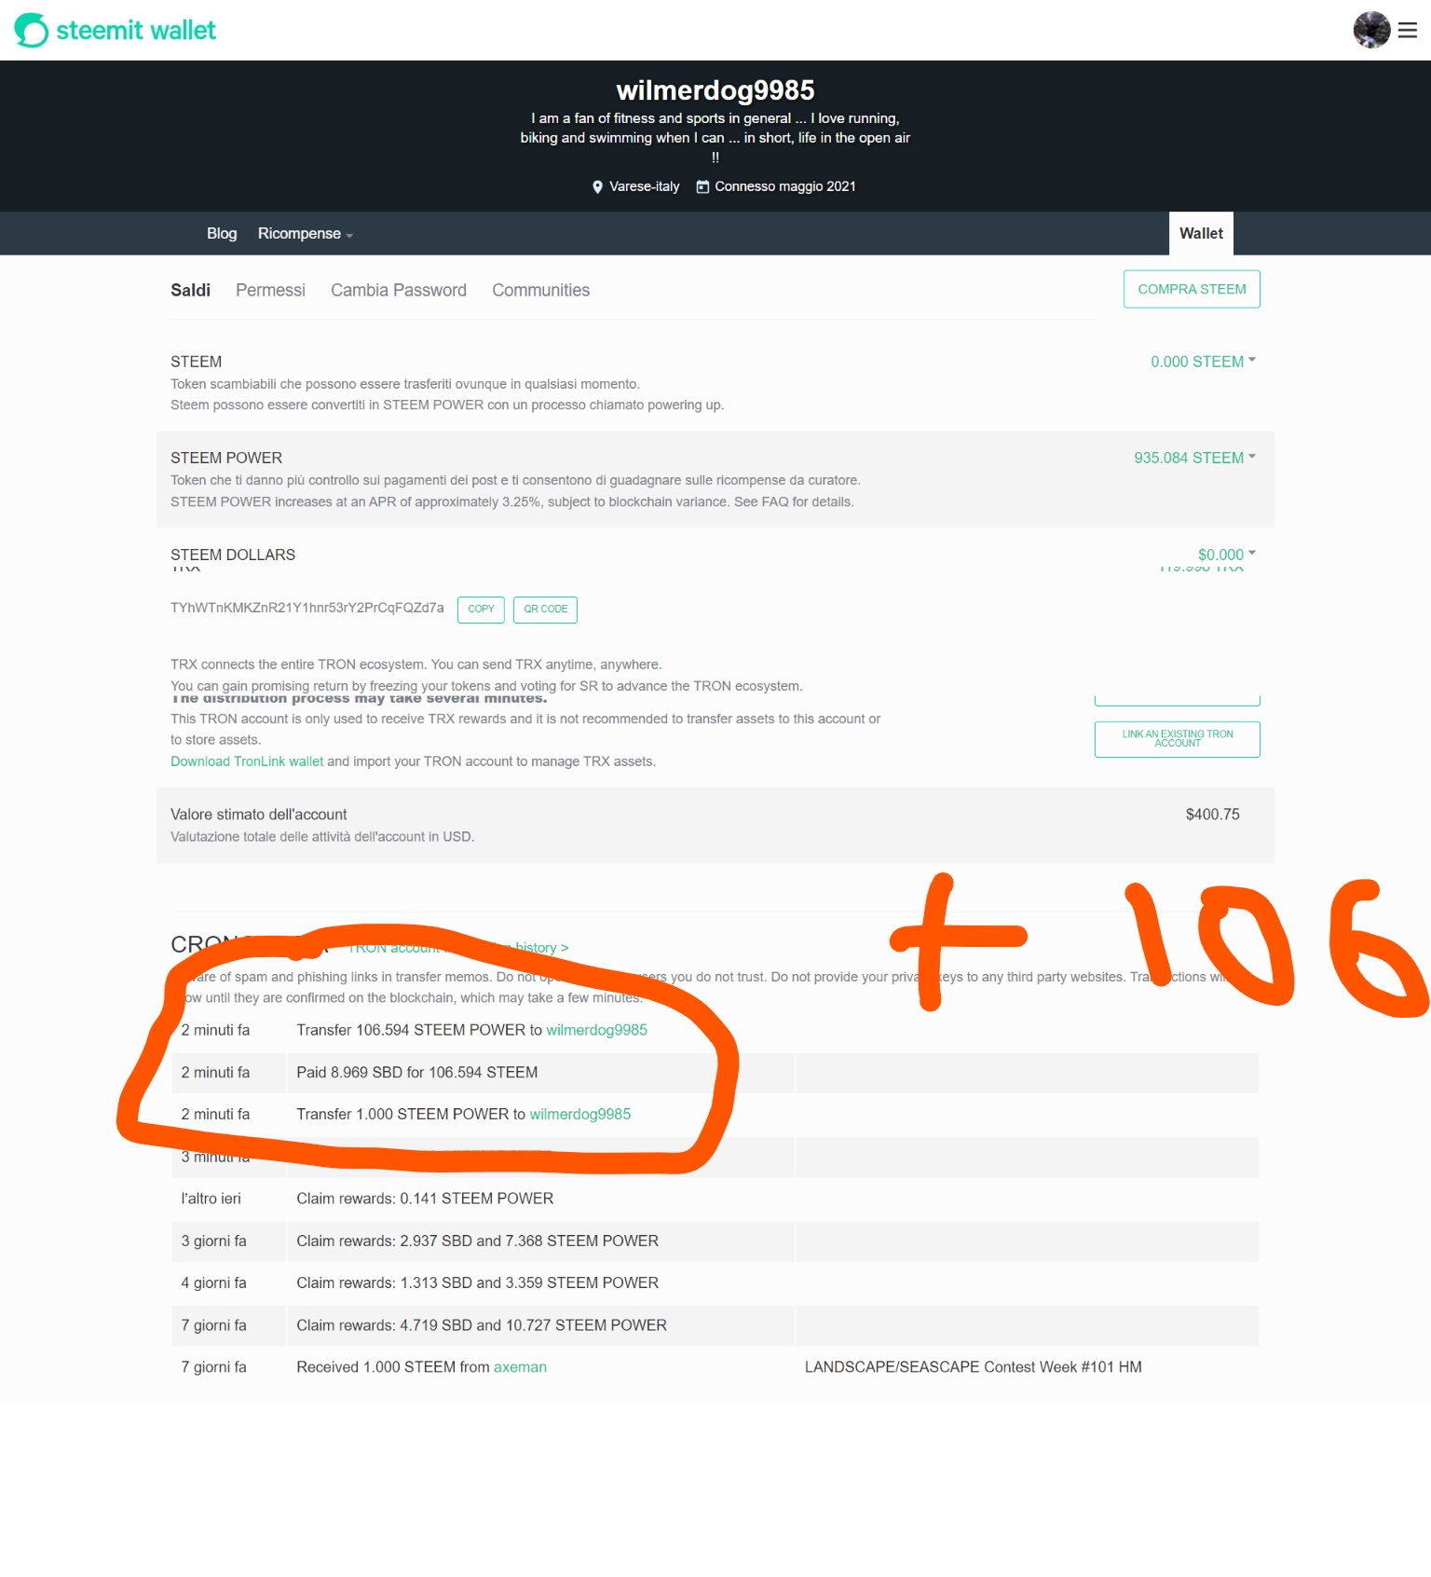Open the user avatar in the header
Image resolution: width=1431 pixels, height=1577 pixels.
[x=1371, y=30]
